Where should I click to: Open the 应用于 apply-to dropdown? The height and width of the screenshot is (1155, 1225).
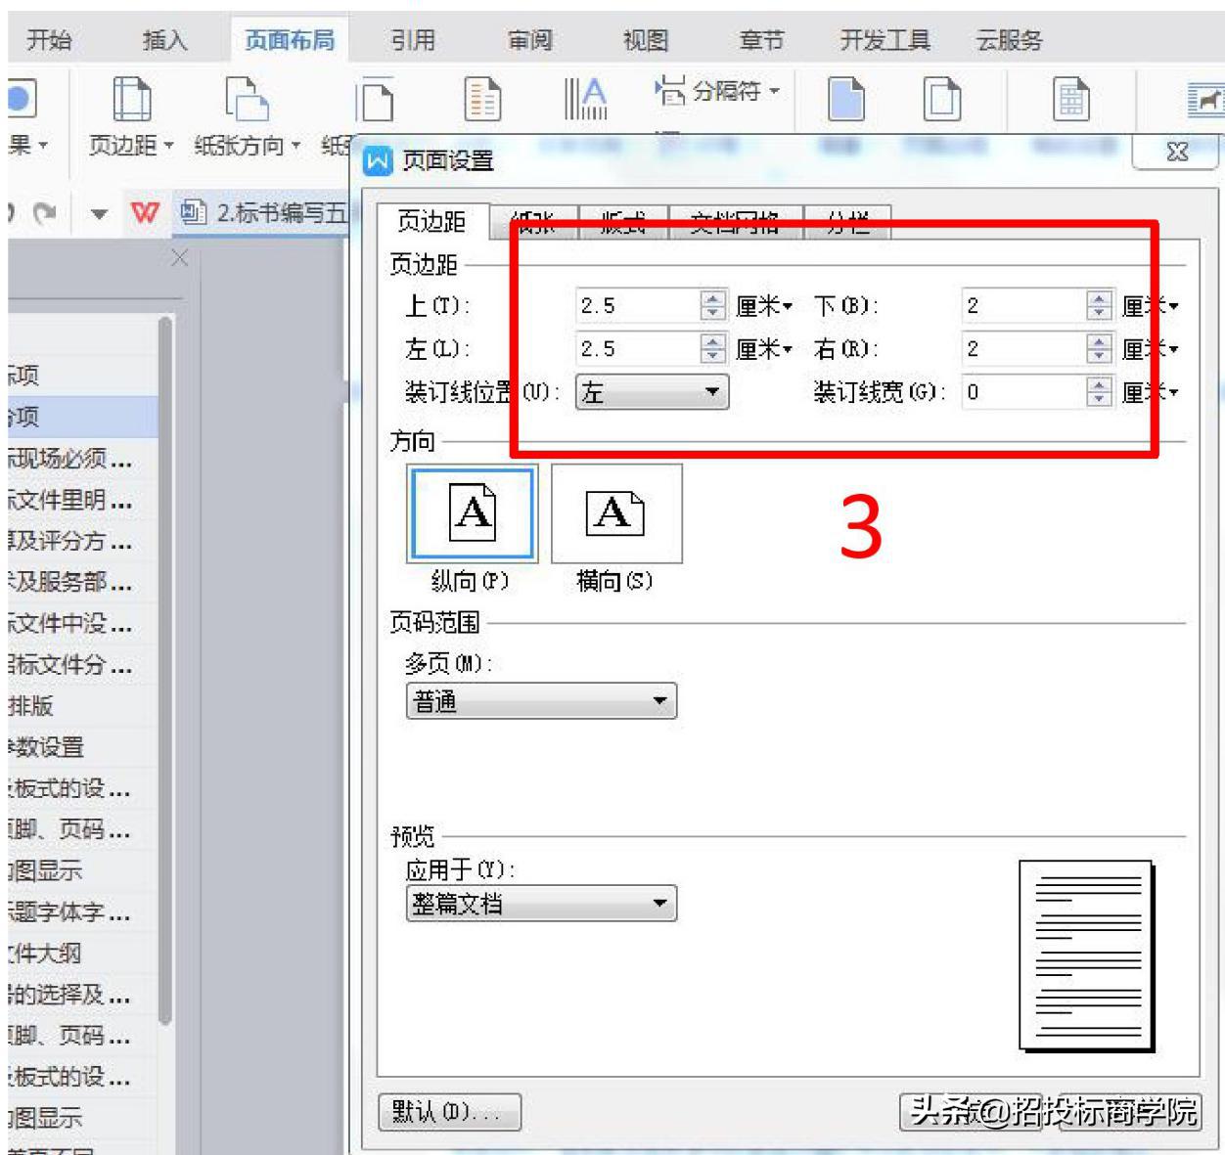coord(661,903)
